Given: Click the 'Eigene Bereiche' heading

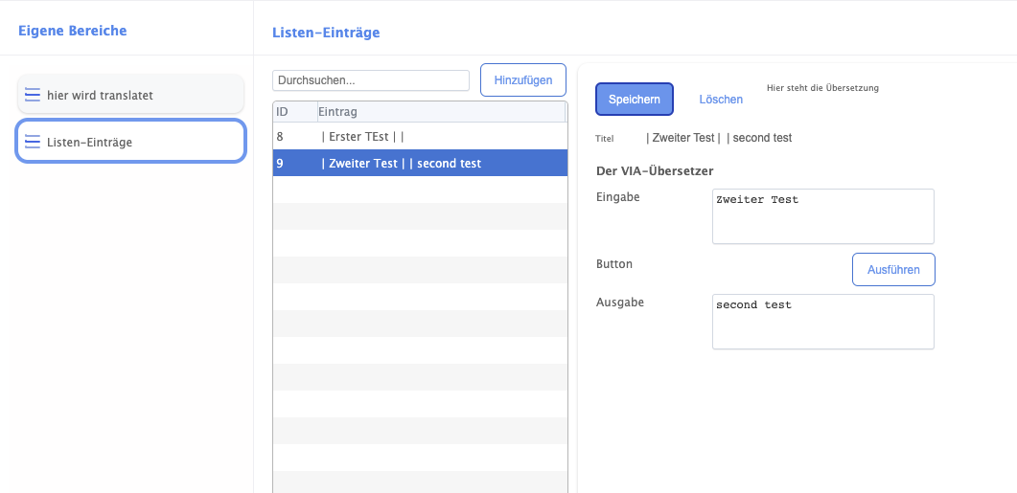Looking at the screenshot, I should point(73,31).
